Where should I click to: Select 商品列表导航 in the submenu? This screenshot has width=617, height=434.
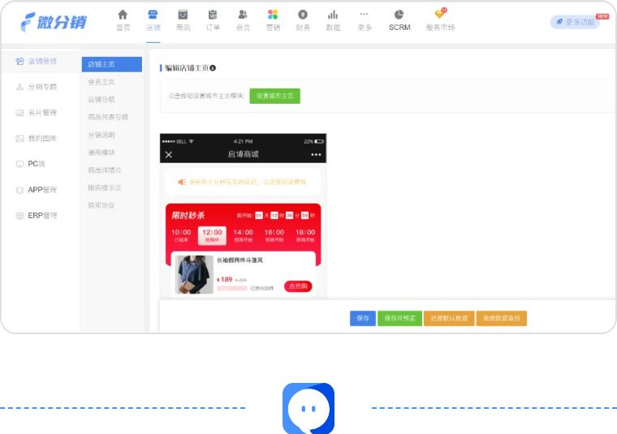tap(108, 117)
